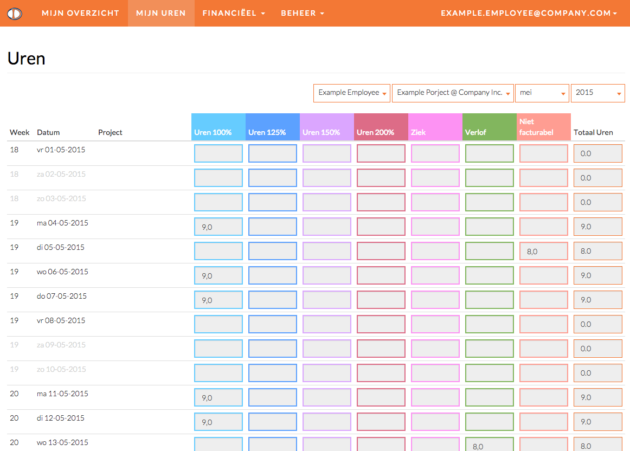Click the Totaal Uren field for do 07-05-2015
Screen dimensions: 630x451
coord(598,300)
